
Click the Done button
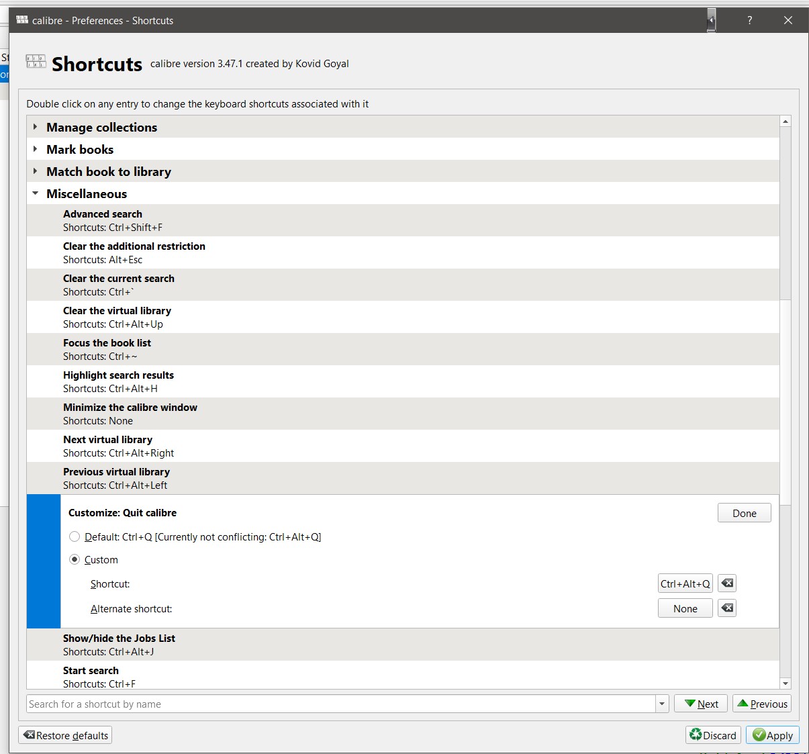click(744, 513)
